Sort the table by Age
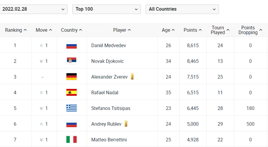The height and width of the screenshot is (147, 268). pos(168,30)
